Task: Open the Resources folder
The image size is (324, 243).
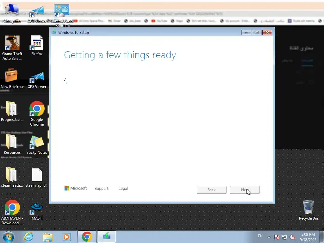Action: coord(12,144)
